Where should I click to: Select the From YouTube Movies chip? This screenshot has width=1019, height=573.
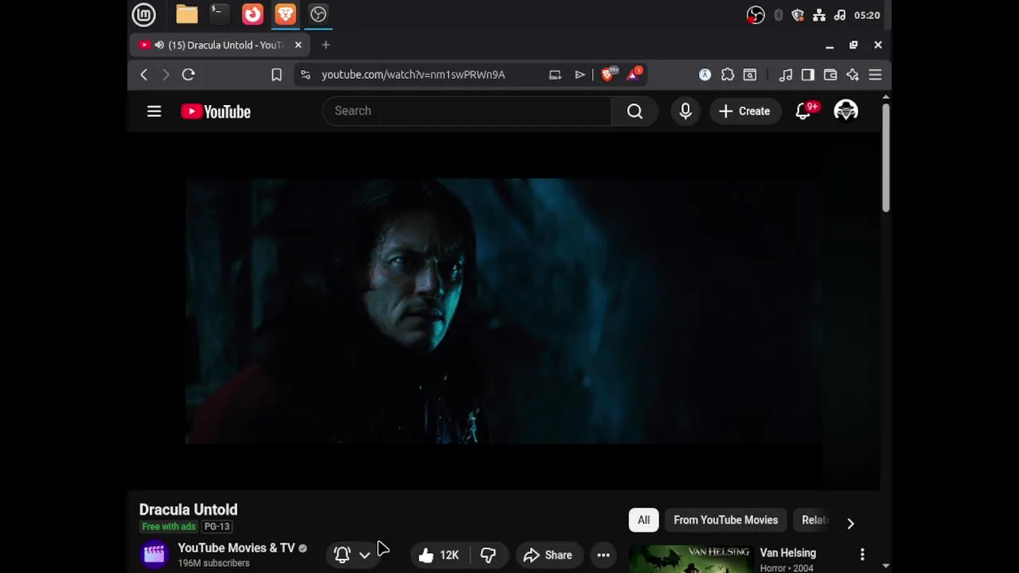pos(726,520)
